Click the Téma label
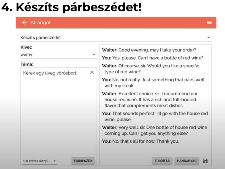Viewport: 225px width, 169px height. (27, 64)
